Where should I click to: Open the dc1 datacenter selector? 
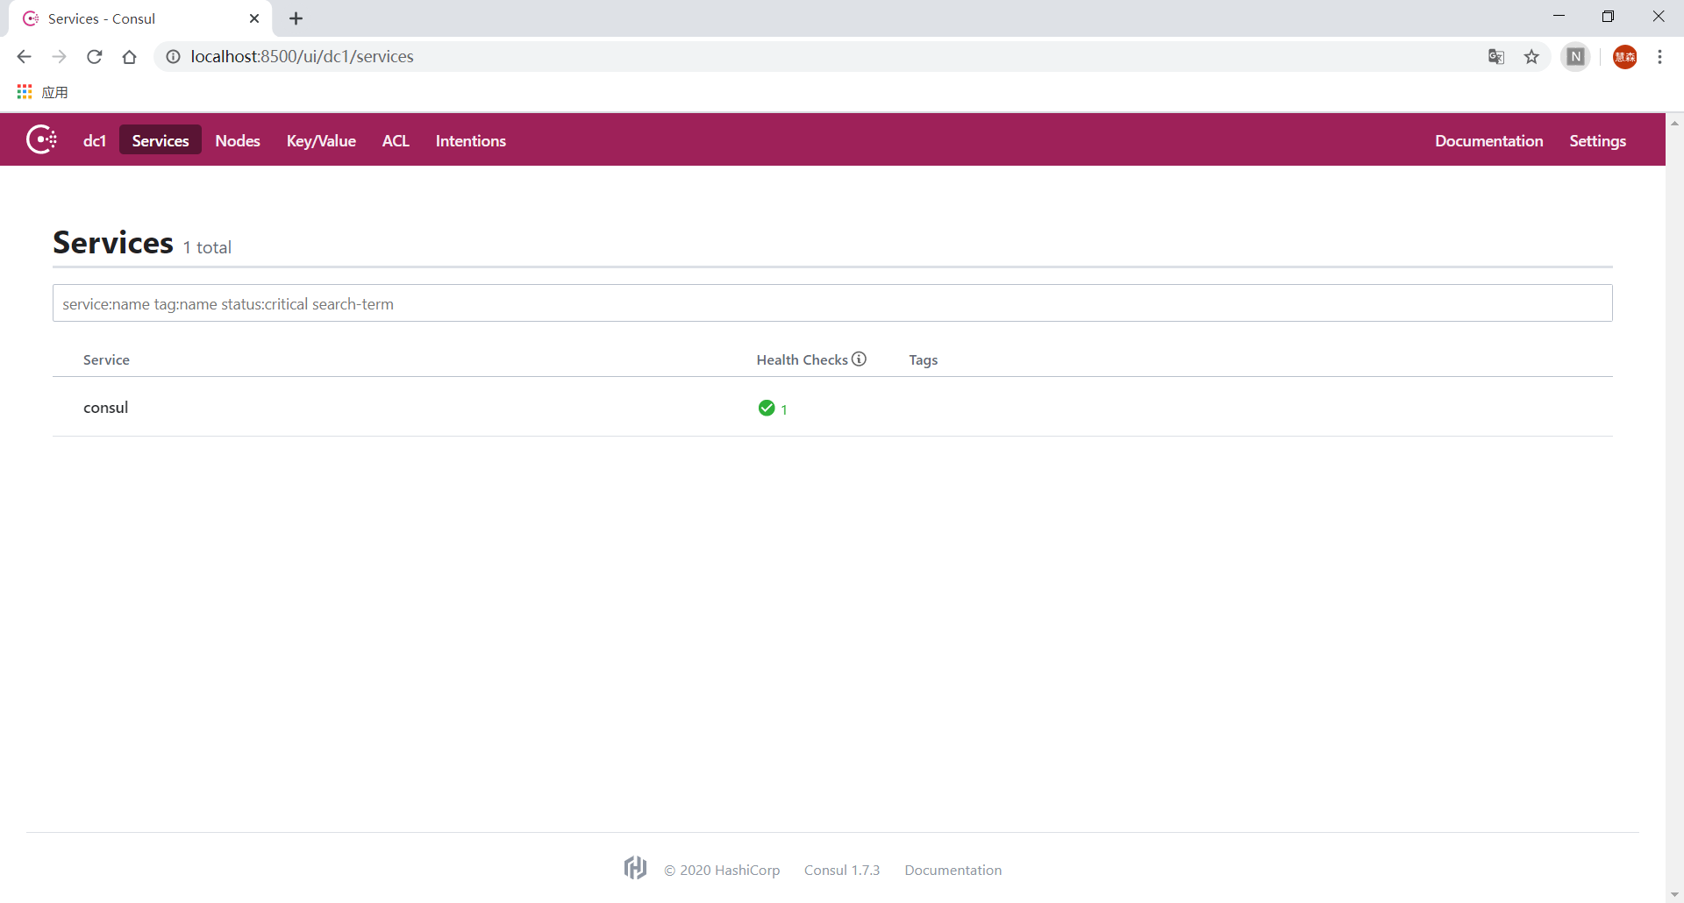(95, 140)
